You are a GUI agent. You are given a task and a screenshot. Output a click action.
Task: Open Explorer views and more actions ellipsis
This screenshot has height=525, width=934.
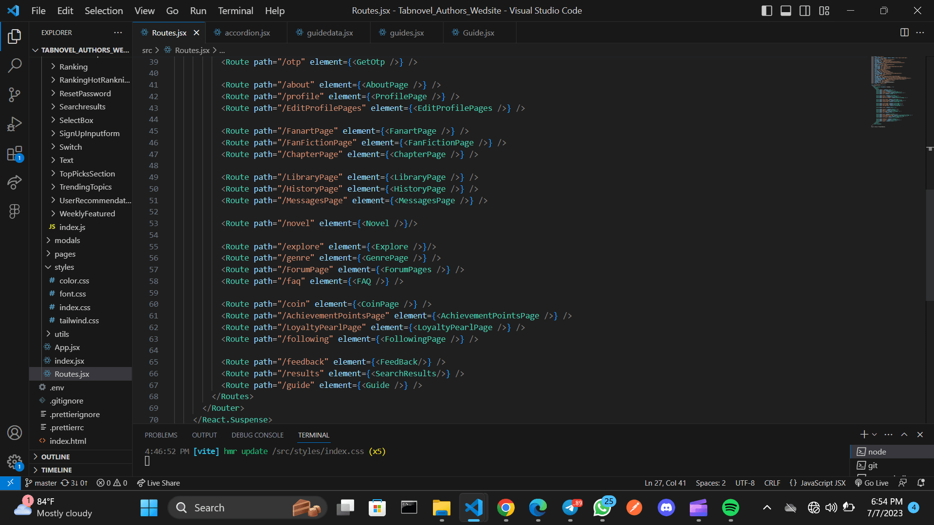coord(118,33)
